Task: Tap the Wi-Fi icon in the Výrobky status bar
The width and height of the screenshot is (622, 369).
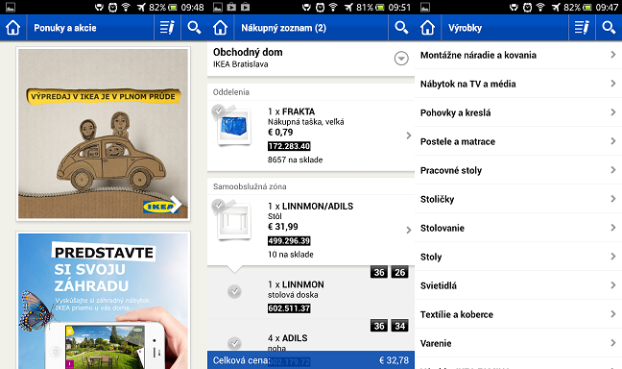Action: (540, 7)
